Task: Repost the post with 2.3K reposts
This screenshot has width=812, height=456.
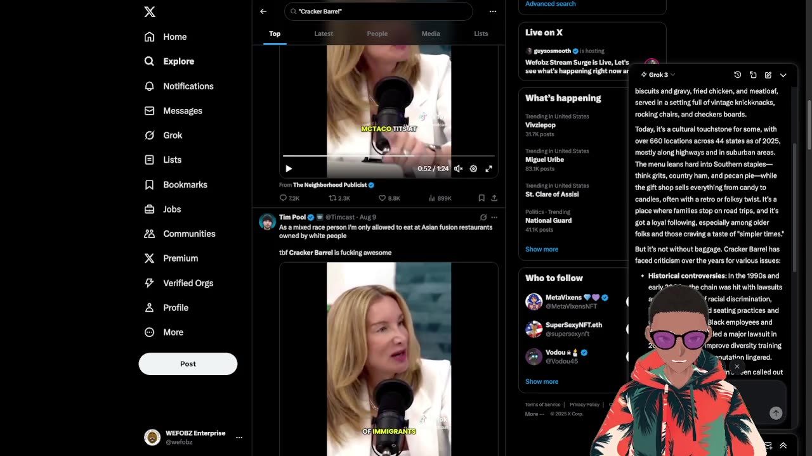Action: (339, 198)
